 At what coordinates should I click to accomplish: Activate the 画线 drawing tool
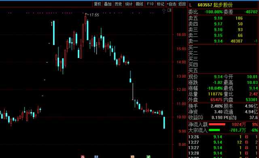pyautogui.click(x=139, y=4)
